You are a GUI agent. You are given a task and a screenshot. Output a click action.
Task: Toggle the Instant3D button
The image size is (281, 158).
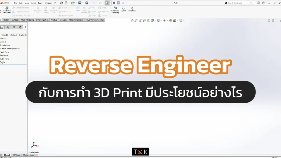(x=132, y=9)
